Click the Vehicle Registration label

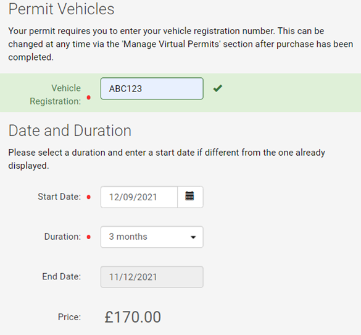click(56, 95)
